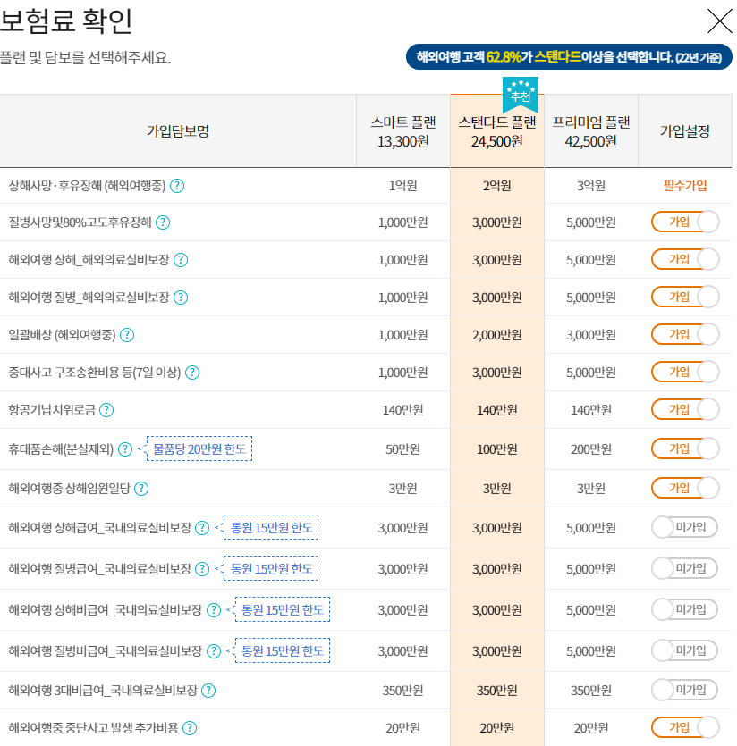Image resolution: width=737 pixels, height=746 pixels.
Task: Click the 가입담보명 column header
Action: [x=178, y=131]
